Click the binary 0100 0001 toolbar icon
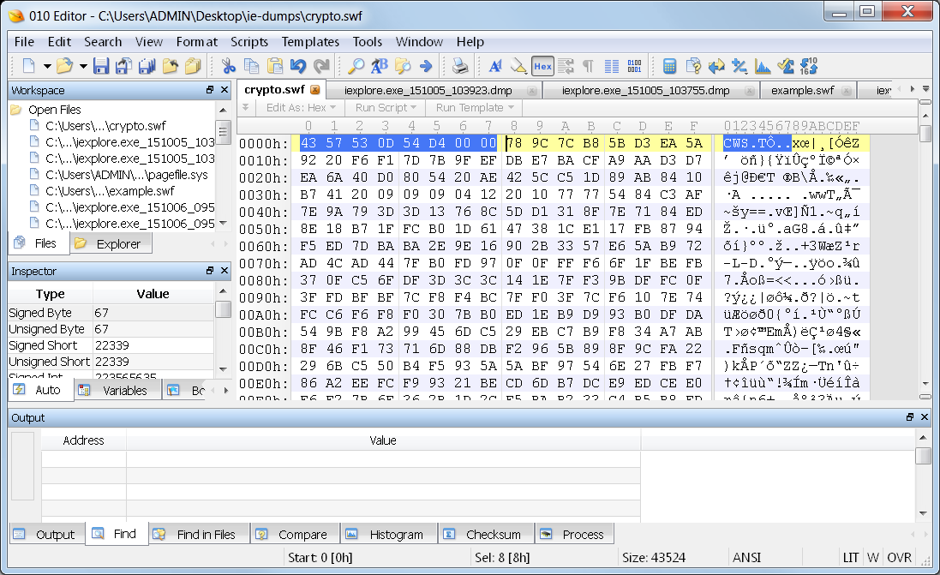 (634, 66)
